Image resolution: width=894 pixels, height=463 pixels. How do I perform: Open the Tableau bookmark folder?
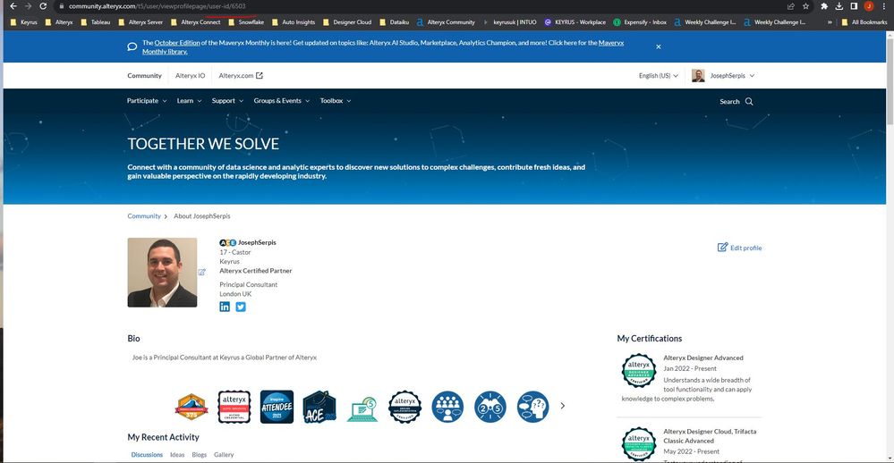95,22
